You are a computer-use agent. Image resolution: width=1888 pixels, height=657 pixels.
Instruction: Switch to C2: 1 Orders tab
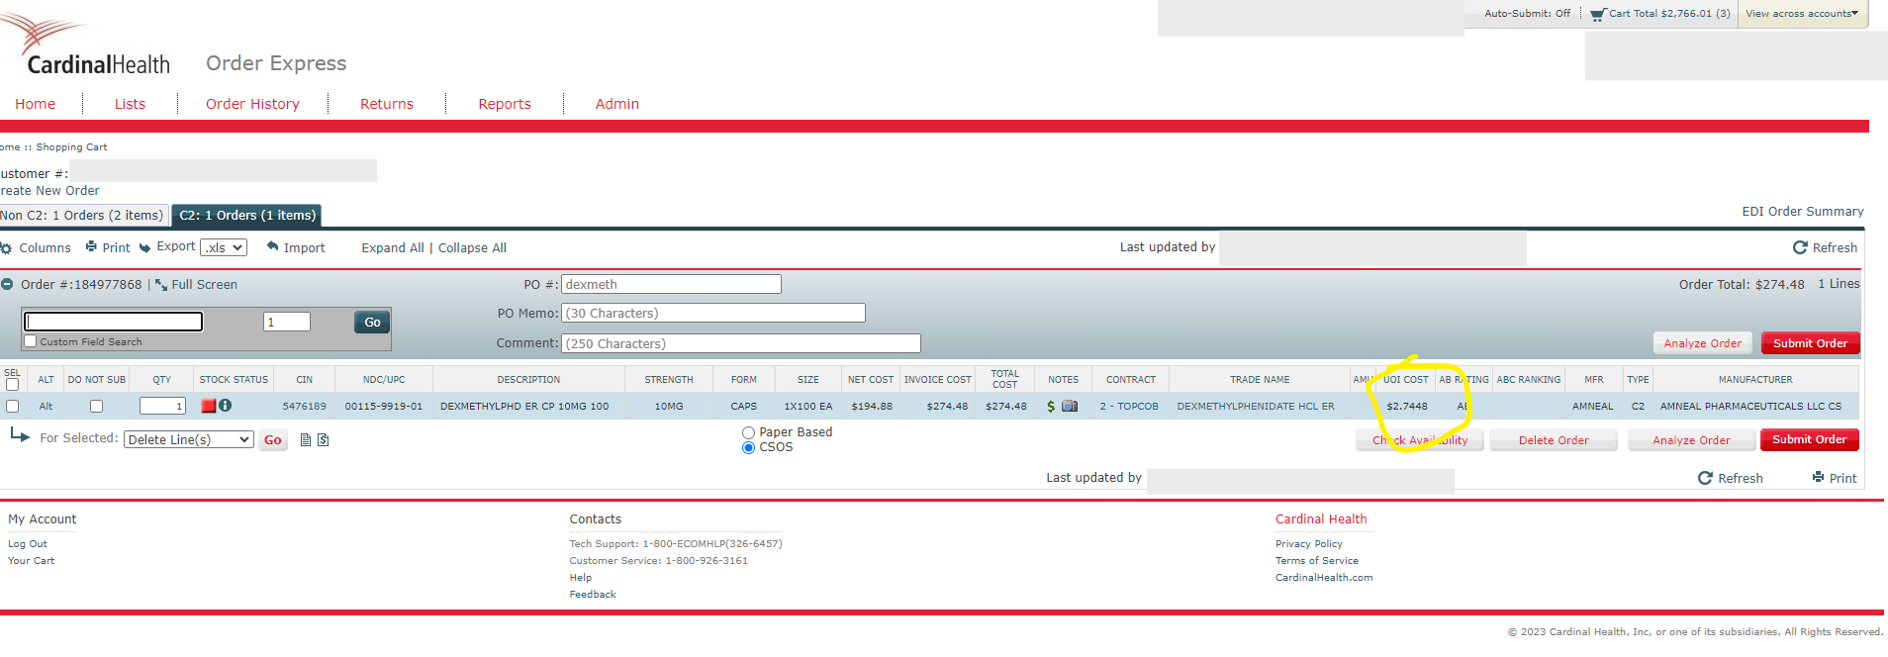247,216
